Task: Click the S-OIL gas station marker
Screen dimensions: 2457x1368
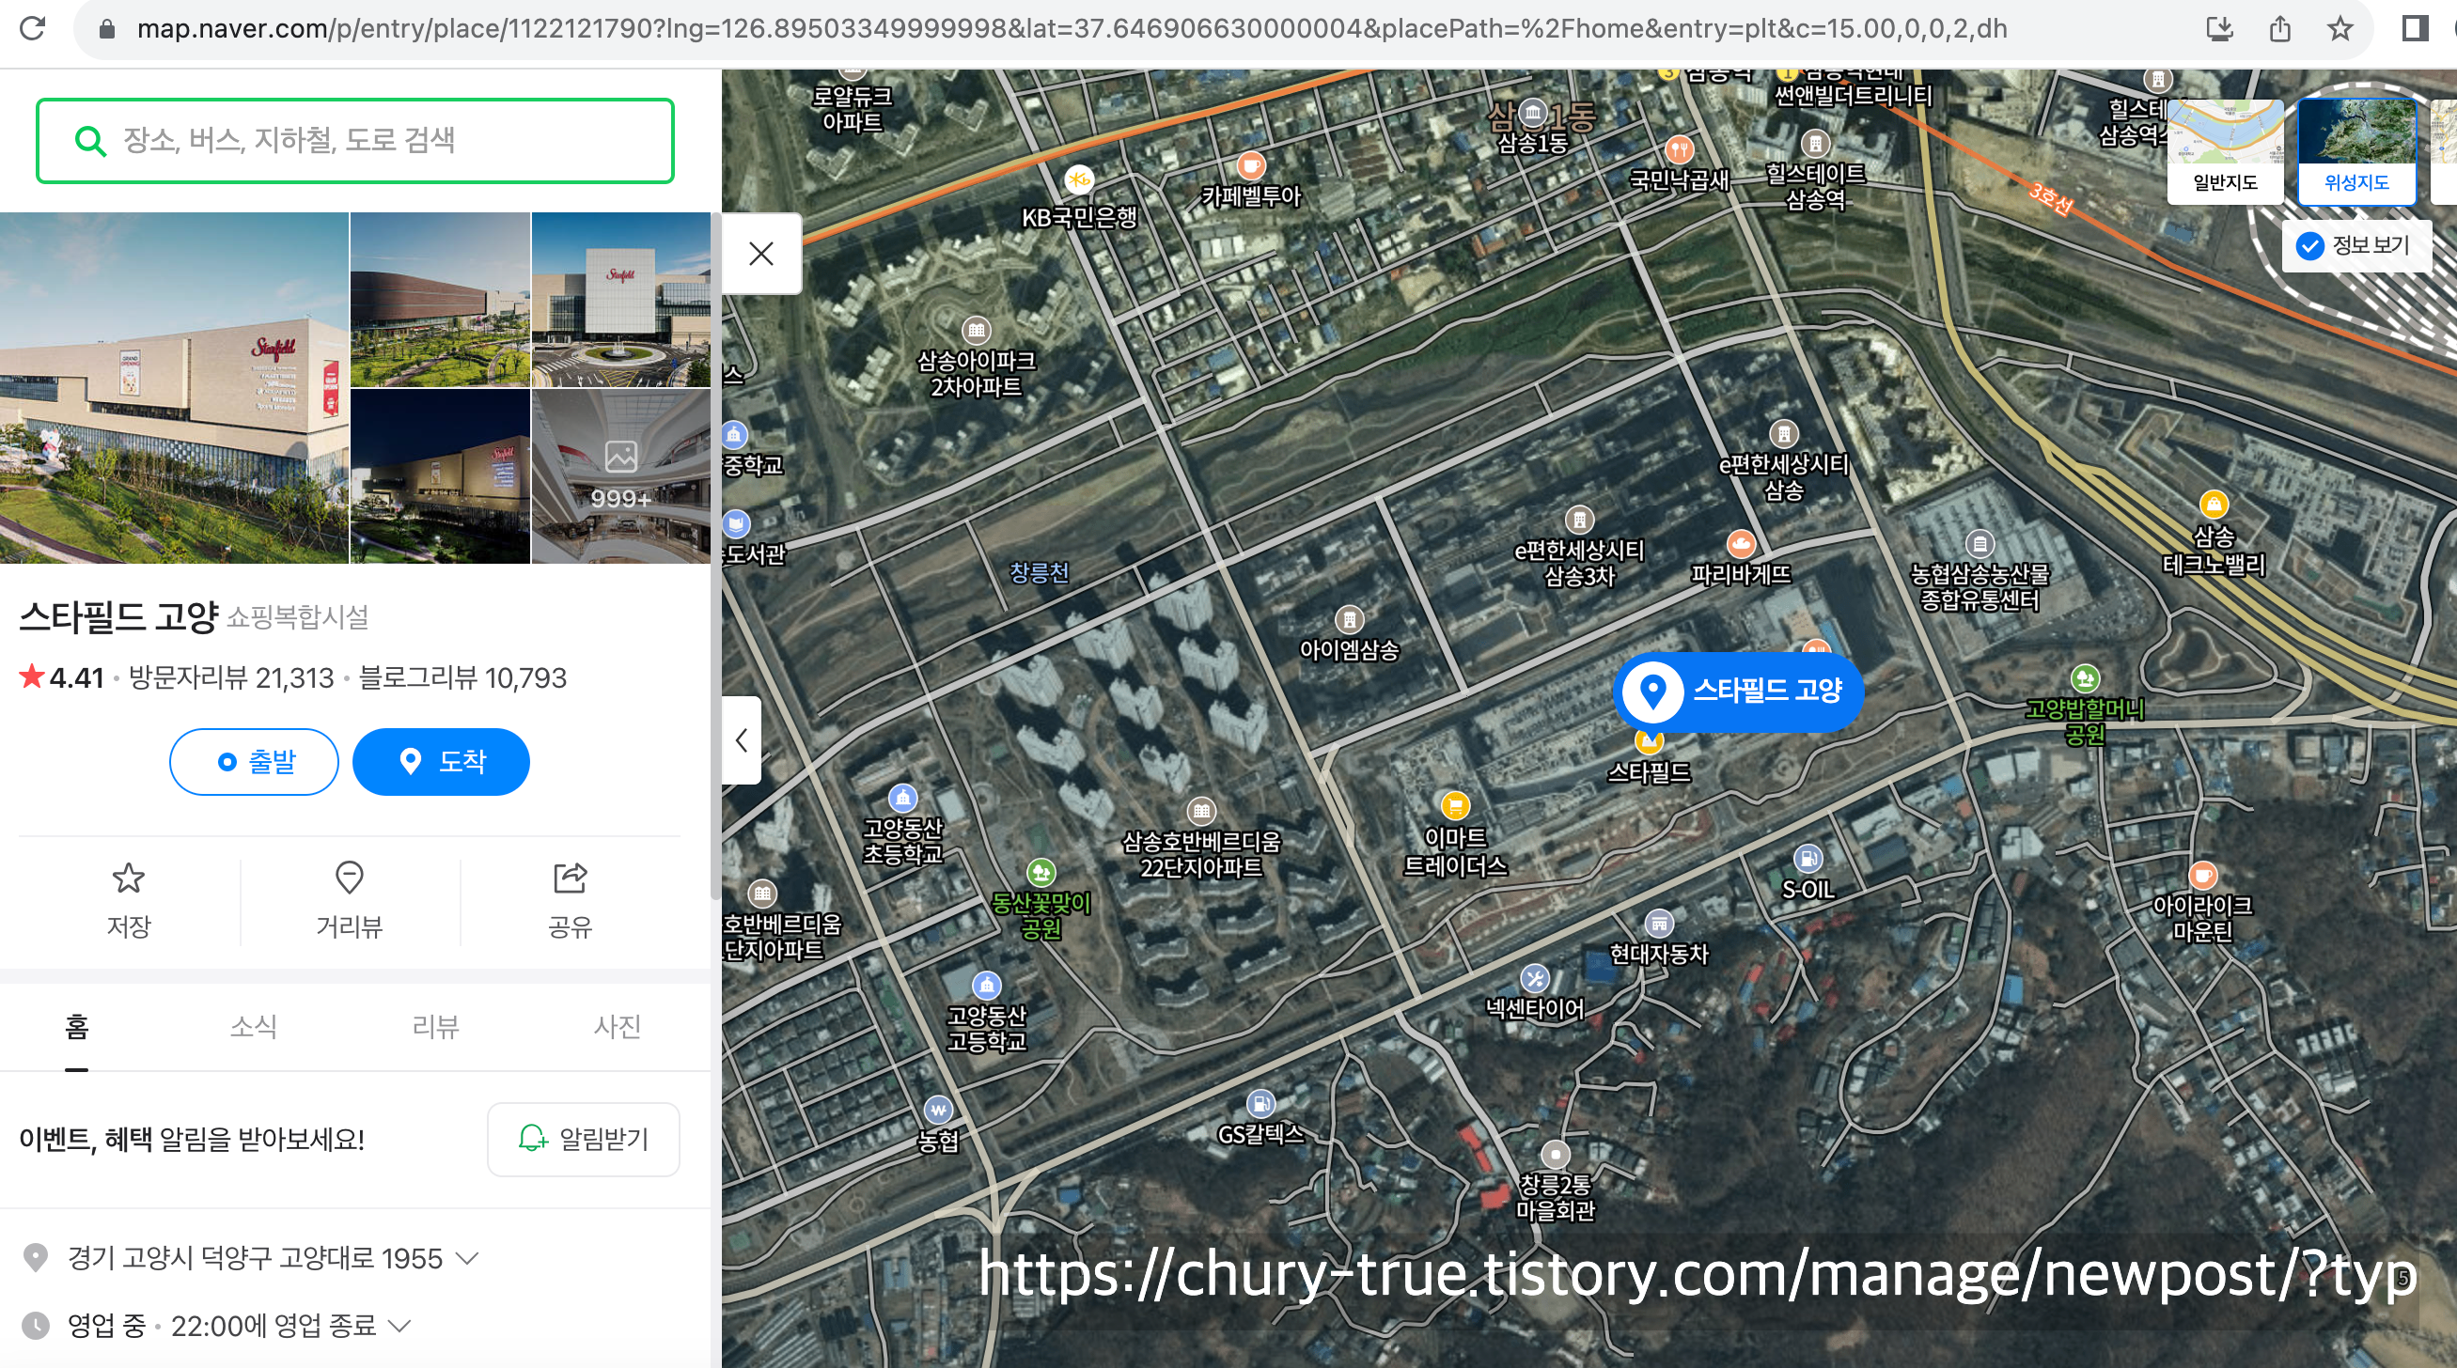Action: click(1808, 859)
